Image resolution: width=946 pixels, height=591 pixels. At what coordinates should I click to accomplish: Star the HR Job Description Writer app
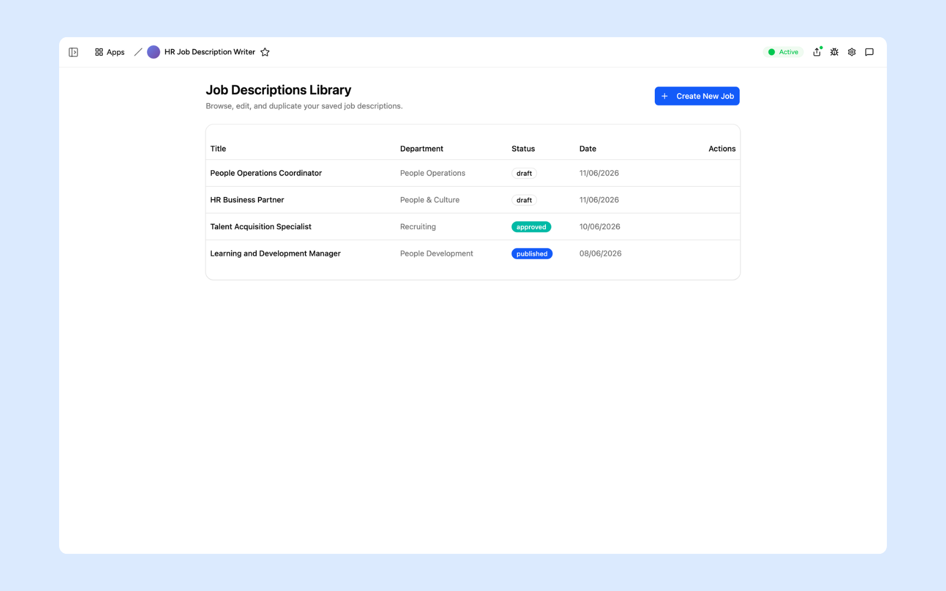pos(265,52)
